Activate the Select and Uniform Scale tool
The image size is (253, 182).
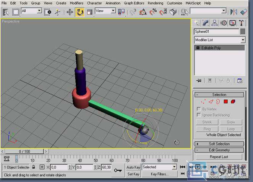click(89, 12)
